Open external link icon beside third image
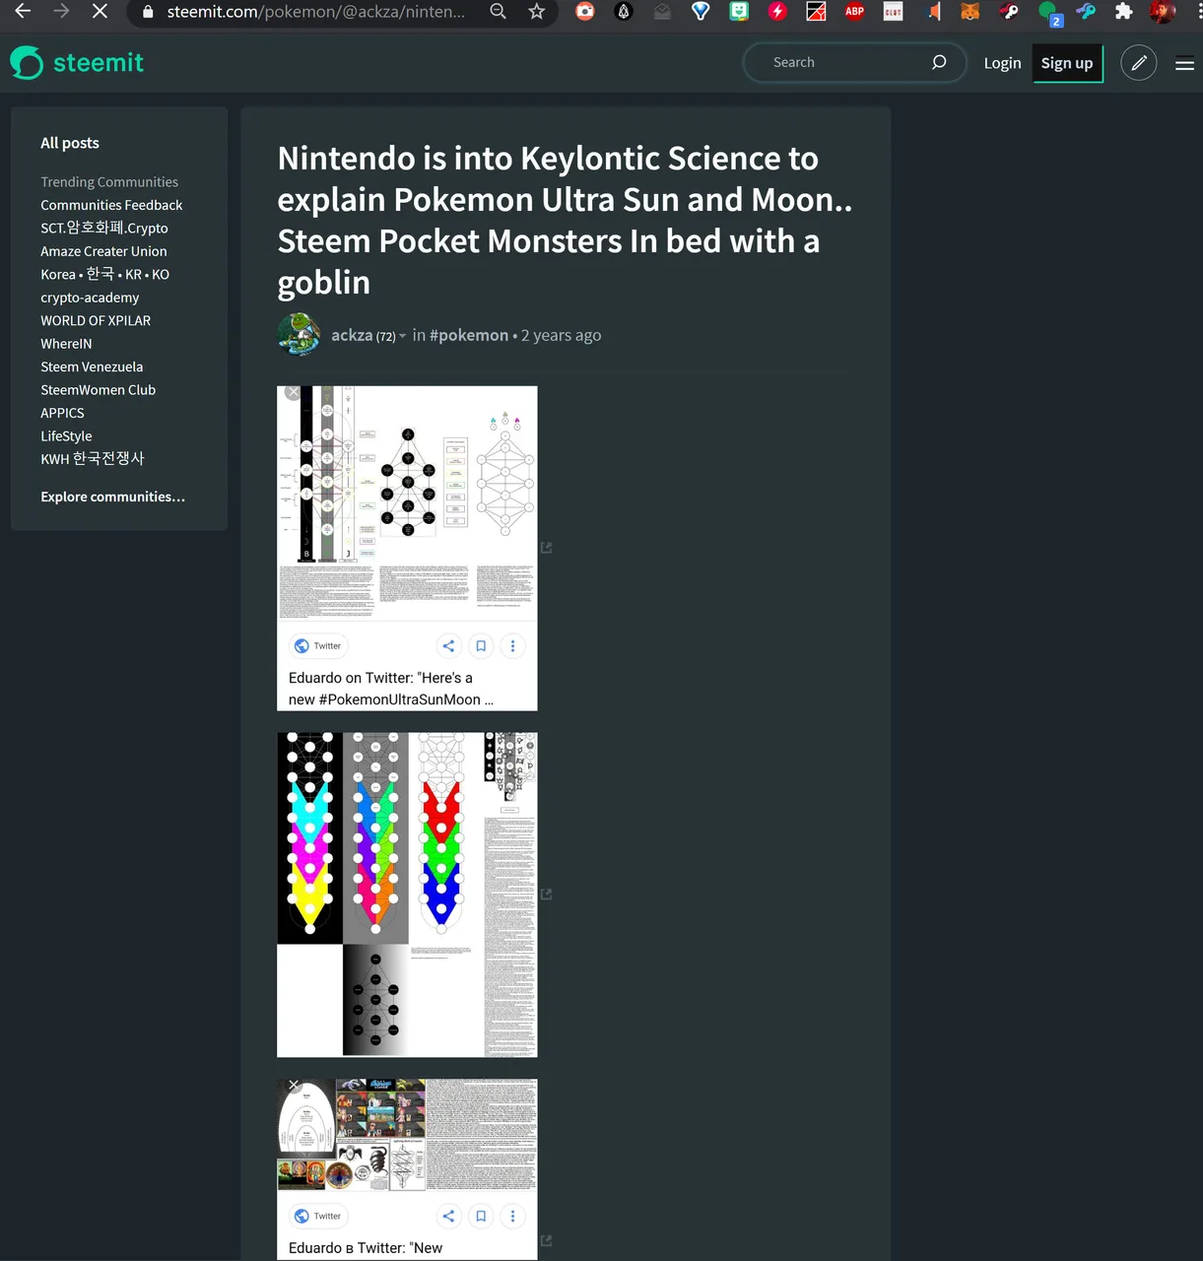 point(546,1240)
